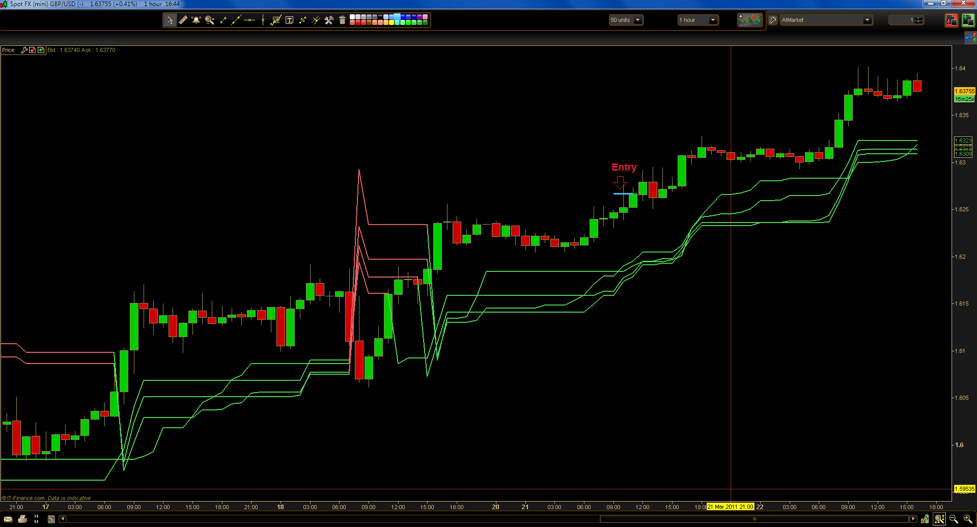Pick the yellow color swatch
Viewport: 977px width, 527px height.
point(392,22)
